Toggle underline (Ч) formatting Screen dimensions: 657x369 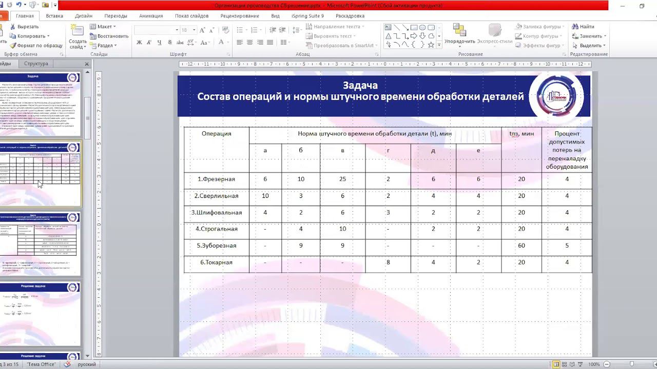point(160,43)
